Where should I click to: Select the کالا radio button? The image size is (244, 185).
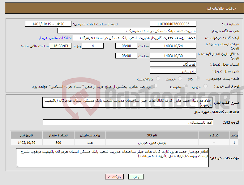tap(198, 79)
